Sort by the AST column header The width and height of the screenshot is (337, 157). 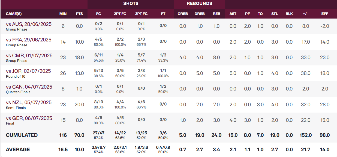click(233, 14)
